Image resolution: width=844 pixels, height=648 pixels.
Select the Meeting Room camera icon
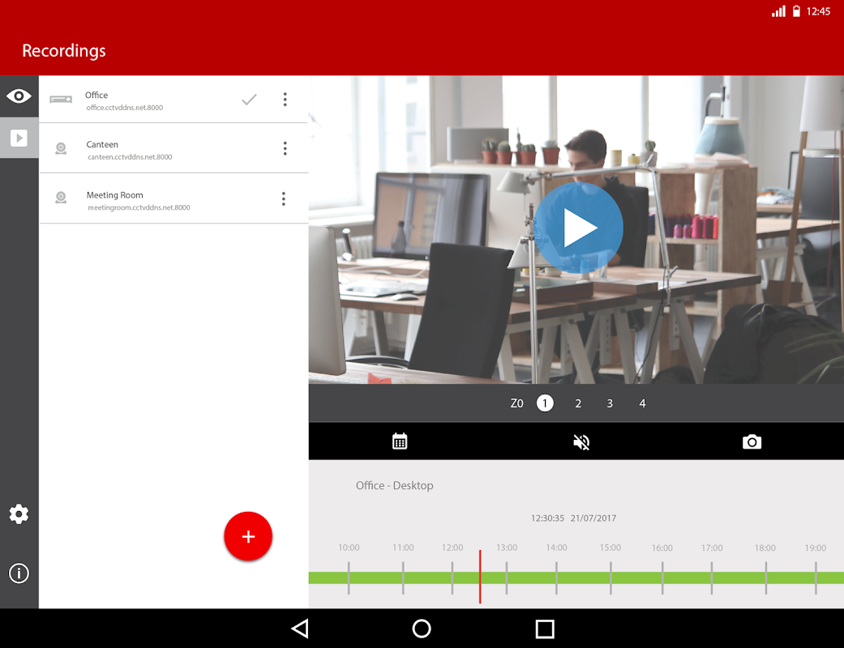pos(61,198)
